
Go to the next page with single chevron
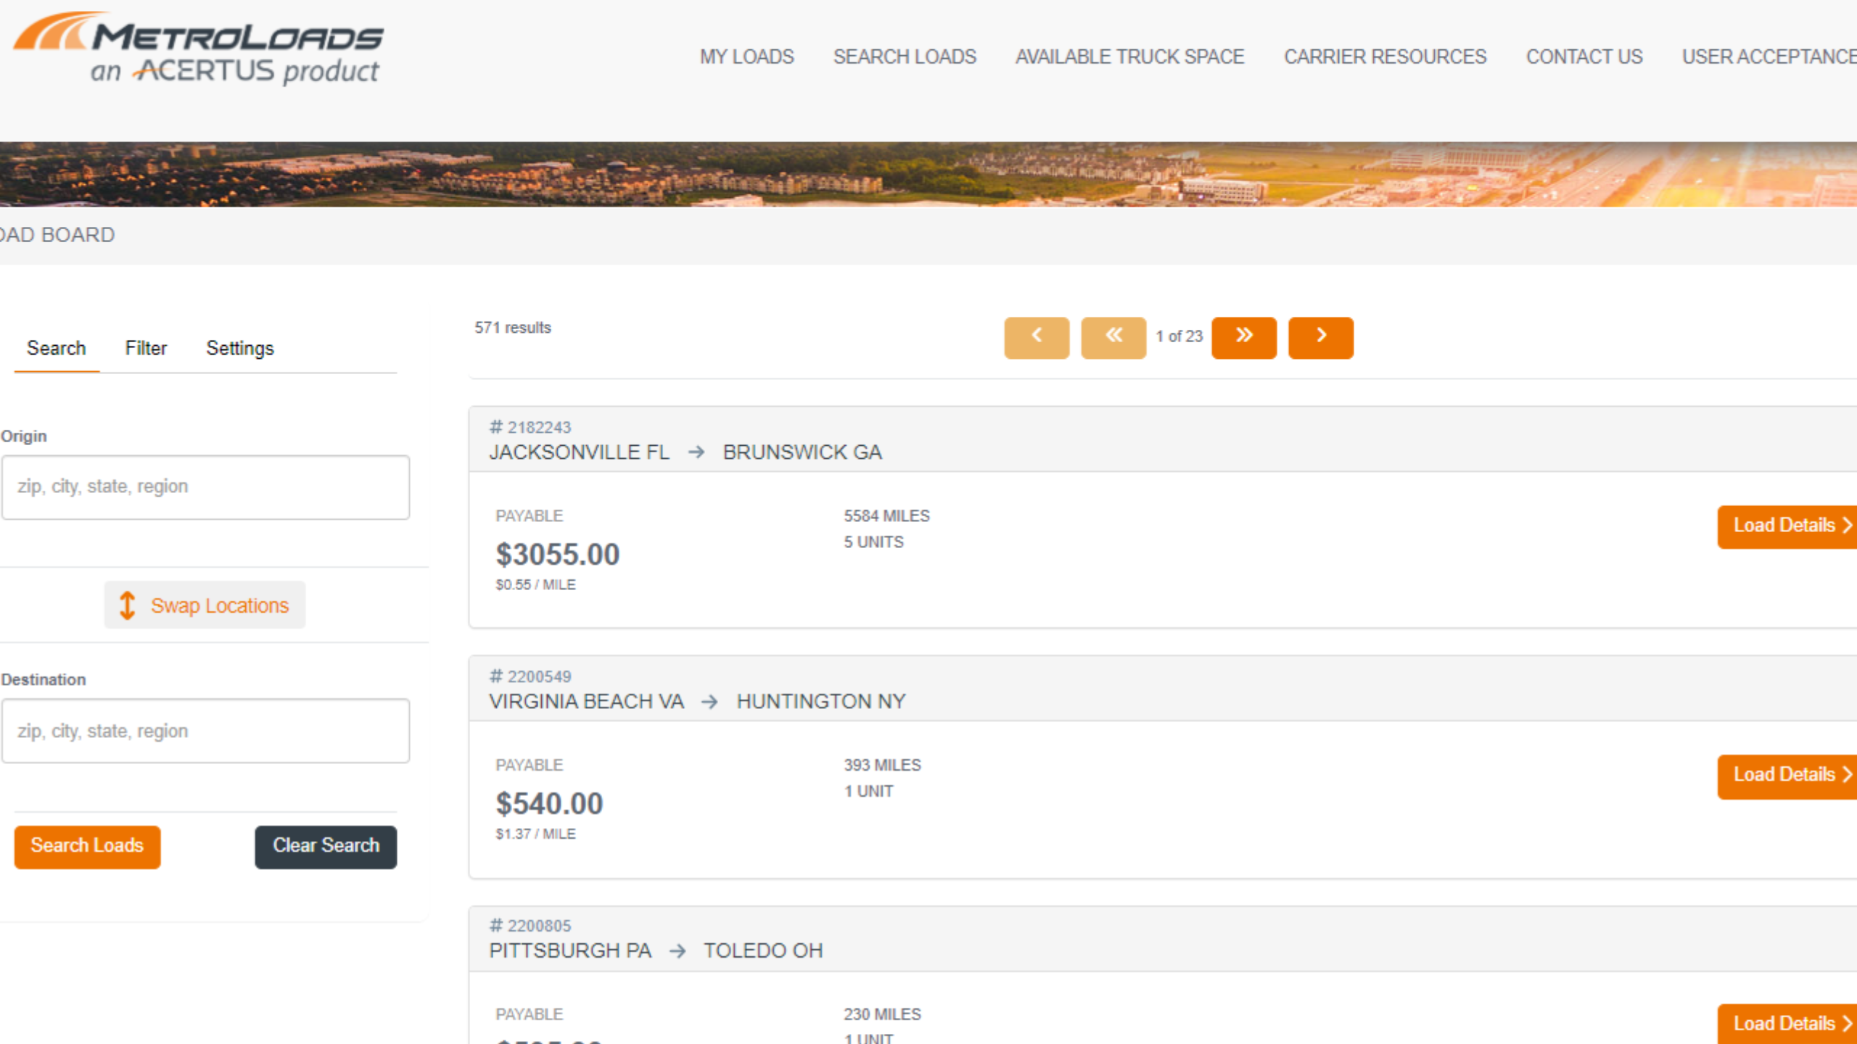tap(1319, 337)
